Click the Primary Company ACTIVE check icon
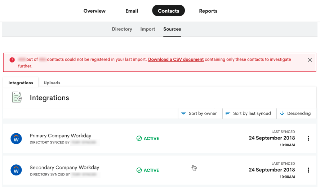 (x=139, y=138)
